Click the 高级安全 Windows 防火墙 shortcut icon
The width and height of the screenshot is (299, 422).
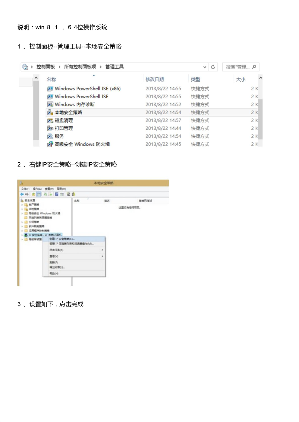(x=50, y=144)
